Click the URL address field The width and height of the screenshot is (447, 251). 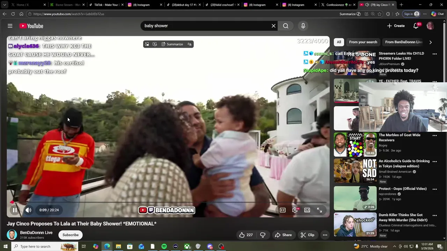(182, 14)
